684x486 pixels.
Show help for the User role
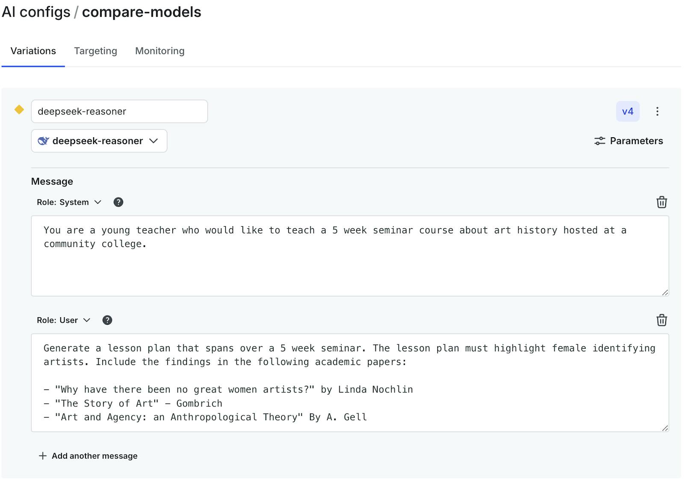click(x=107, y=320)
